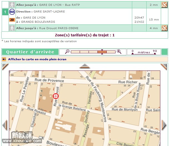
Task: Set zoom slider to the third level segment
Action: 93,52
